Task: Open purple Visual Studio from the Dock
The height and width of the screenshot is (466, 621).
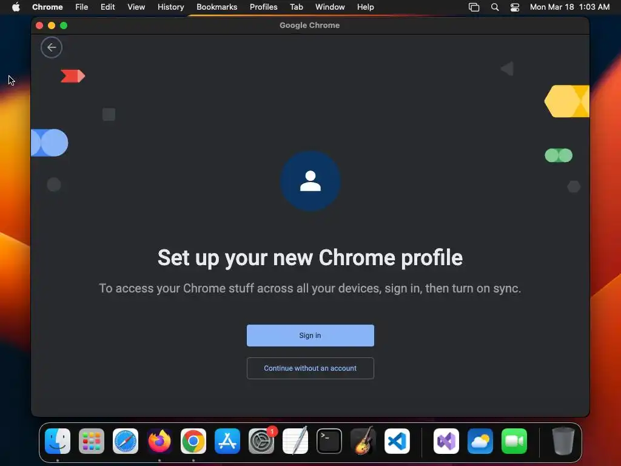Action: point(446,441)
